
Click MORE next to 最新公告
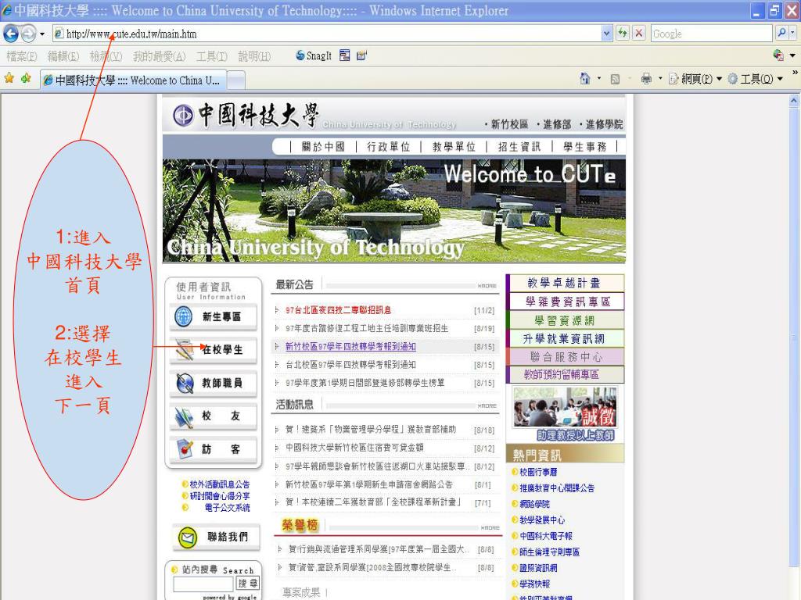coord(487,286)
